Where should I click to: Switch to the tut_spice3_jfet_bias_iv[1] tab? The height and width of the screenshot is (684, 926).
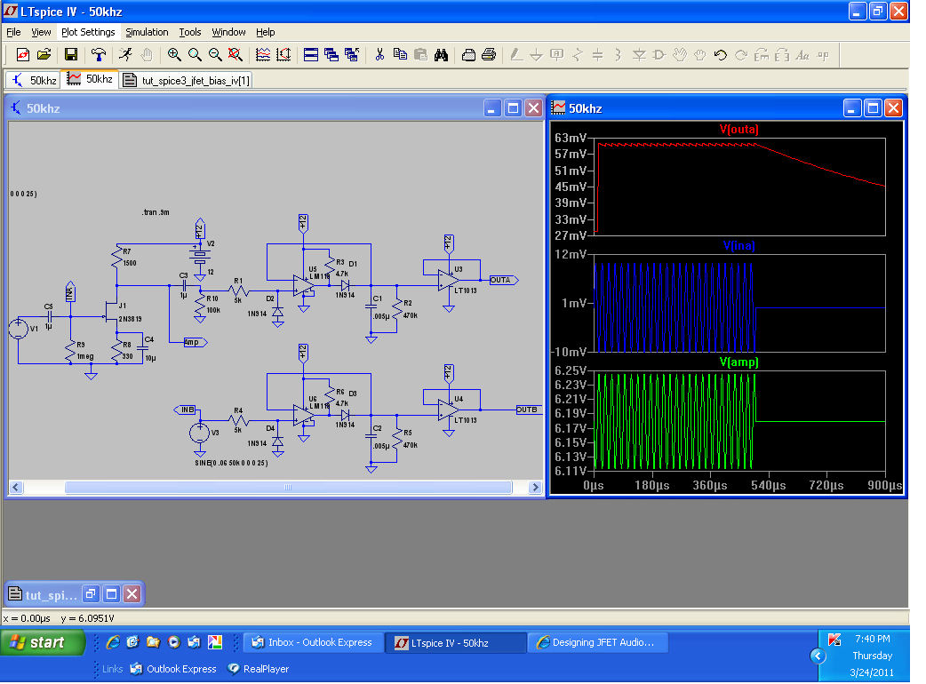point(187,80)
